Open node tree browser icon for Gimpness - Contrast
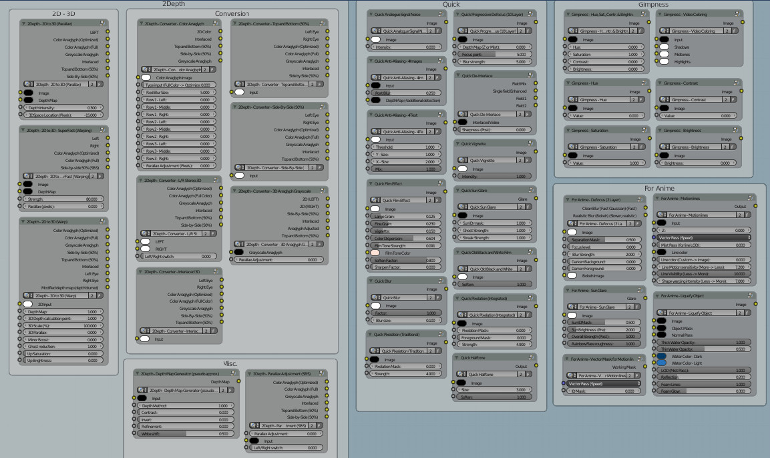Image resolution: width=770 pixels, height=458 pixels. 665,99
